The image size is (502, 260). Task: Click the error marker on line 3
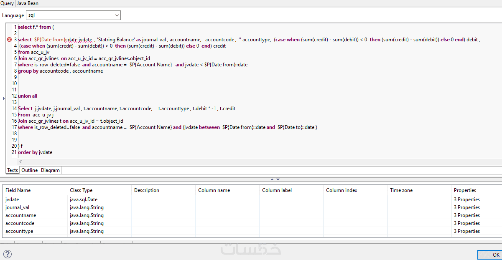(x=10, y=40)
